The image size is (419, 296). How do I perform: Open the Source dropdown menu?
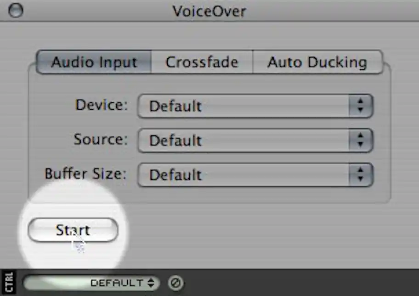(253, 140)
